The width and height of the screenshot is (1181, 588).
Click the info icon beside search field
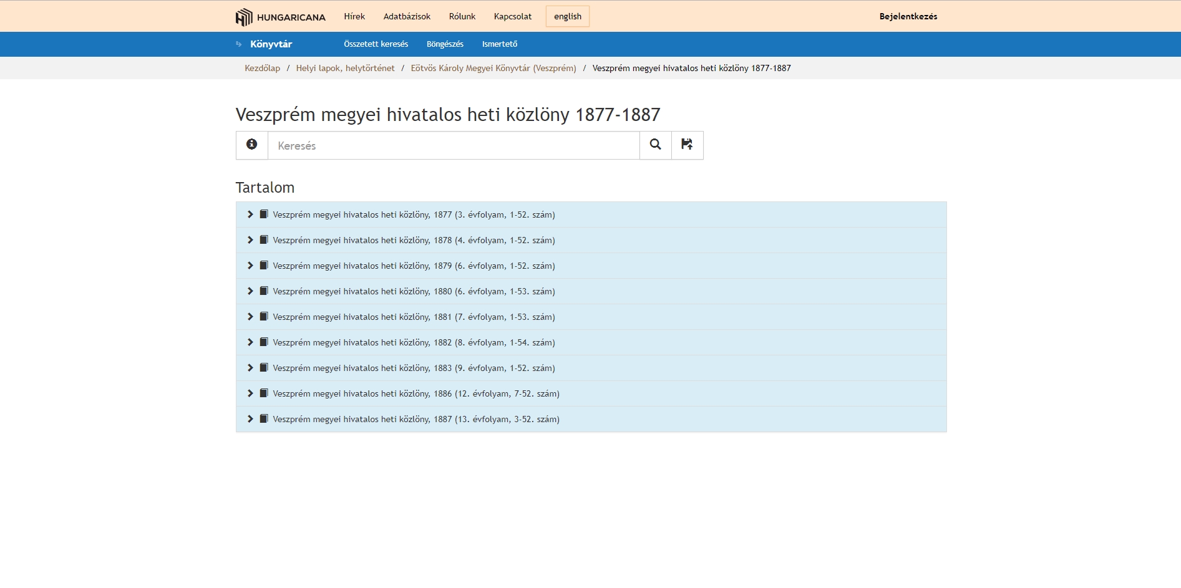tap(252, 145)
